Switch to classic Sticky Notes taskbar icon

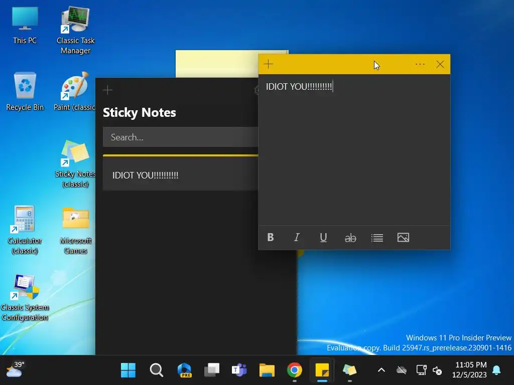point(349,370)
